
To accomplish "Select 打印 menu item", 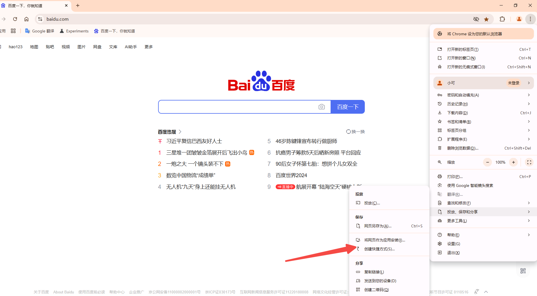I will [x=484, y=177].
